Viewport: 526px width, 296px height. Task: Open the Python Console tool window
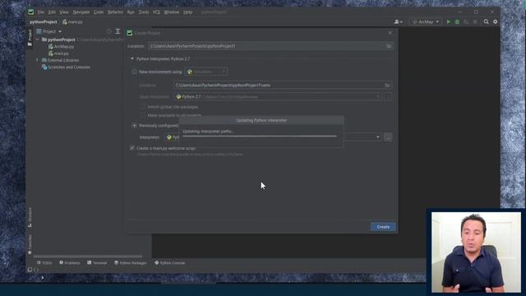tap(170, 263)
